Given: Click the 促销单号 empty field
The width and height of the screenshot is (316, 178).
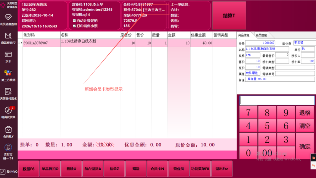Looking at the screenshot, I should 295,73.
